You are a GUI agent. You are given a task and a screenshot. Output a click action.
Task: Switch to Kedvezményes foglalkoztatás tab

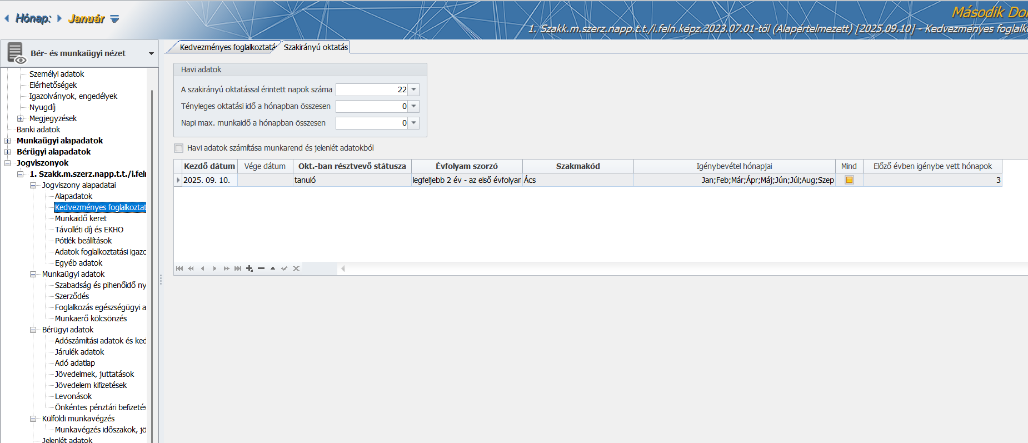point(227,47)
